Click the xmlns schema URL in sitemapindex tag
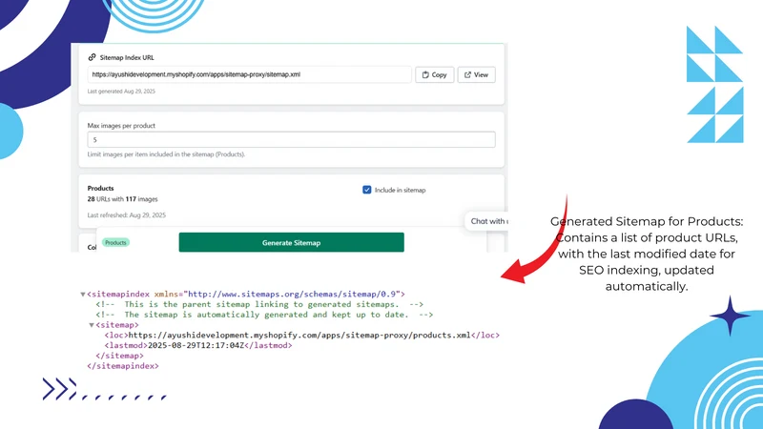This screenshot has width=763, height=429. pos(292,294)
